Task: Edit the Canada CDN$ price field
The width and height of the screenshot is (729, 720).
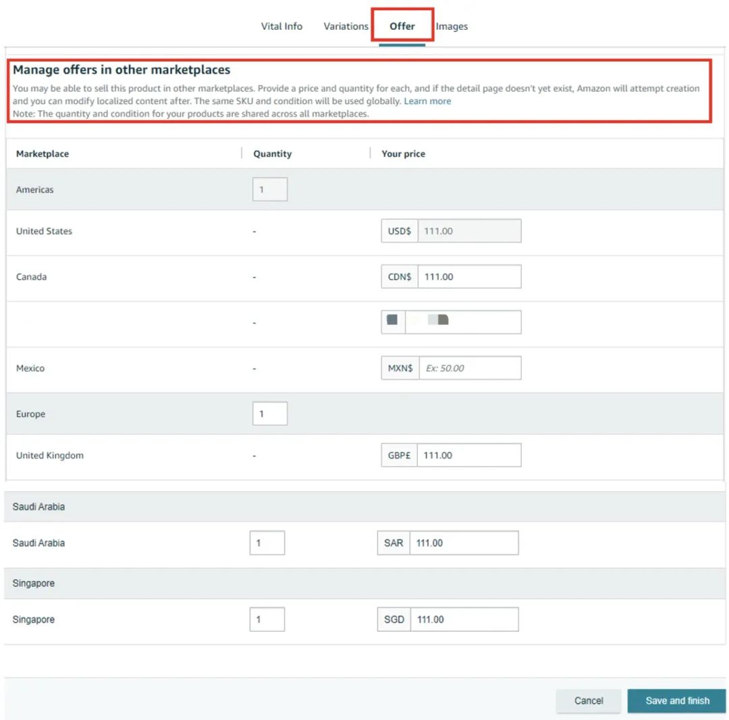Action: point(468,277)
